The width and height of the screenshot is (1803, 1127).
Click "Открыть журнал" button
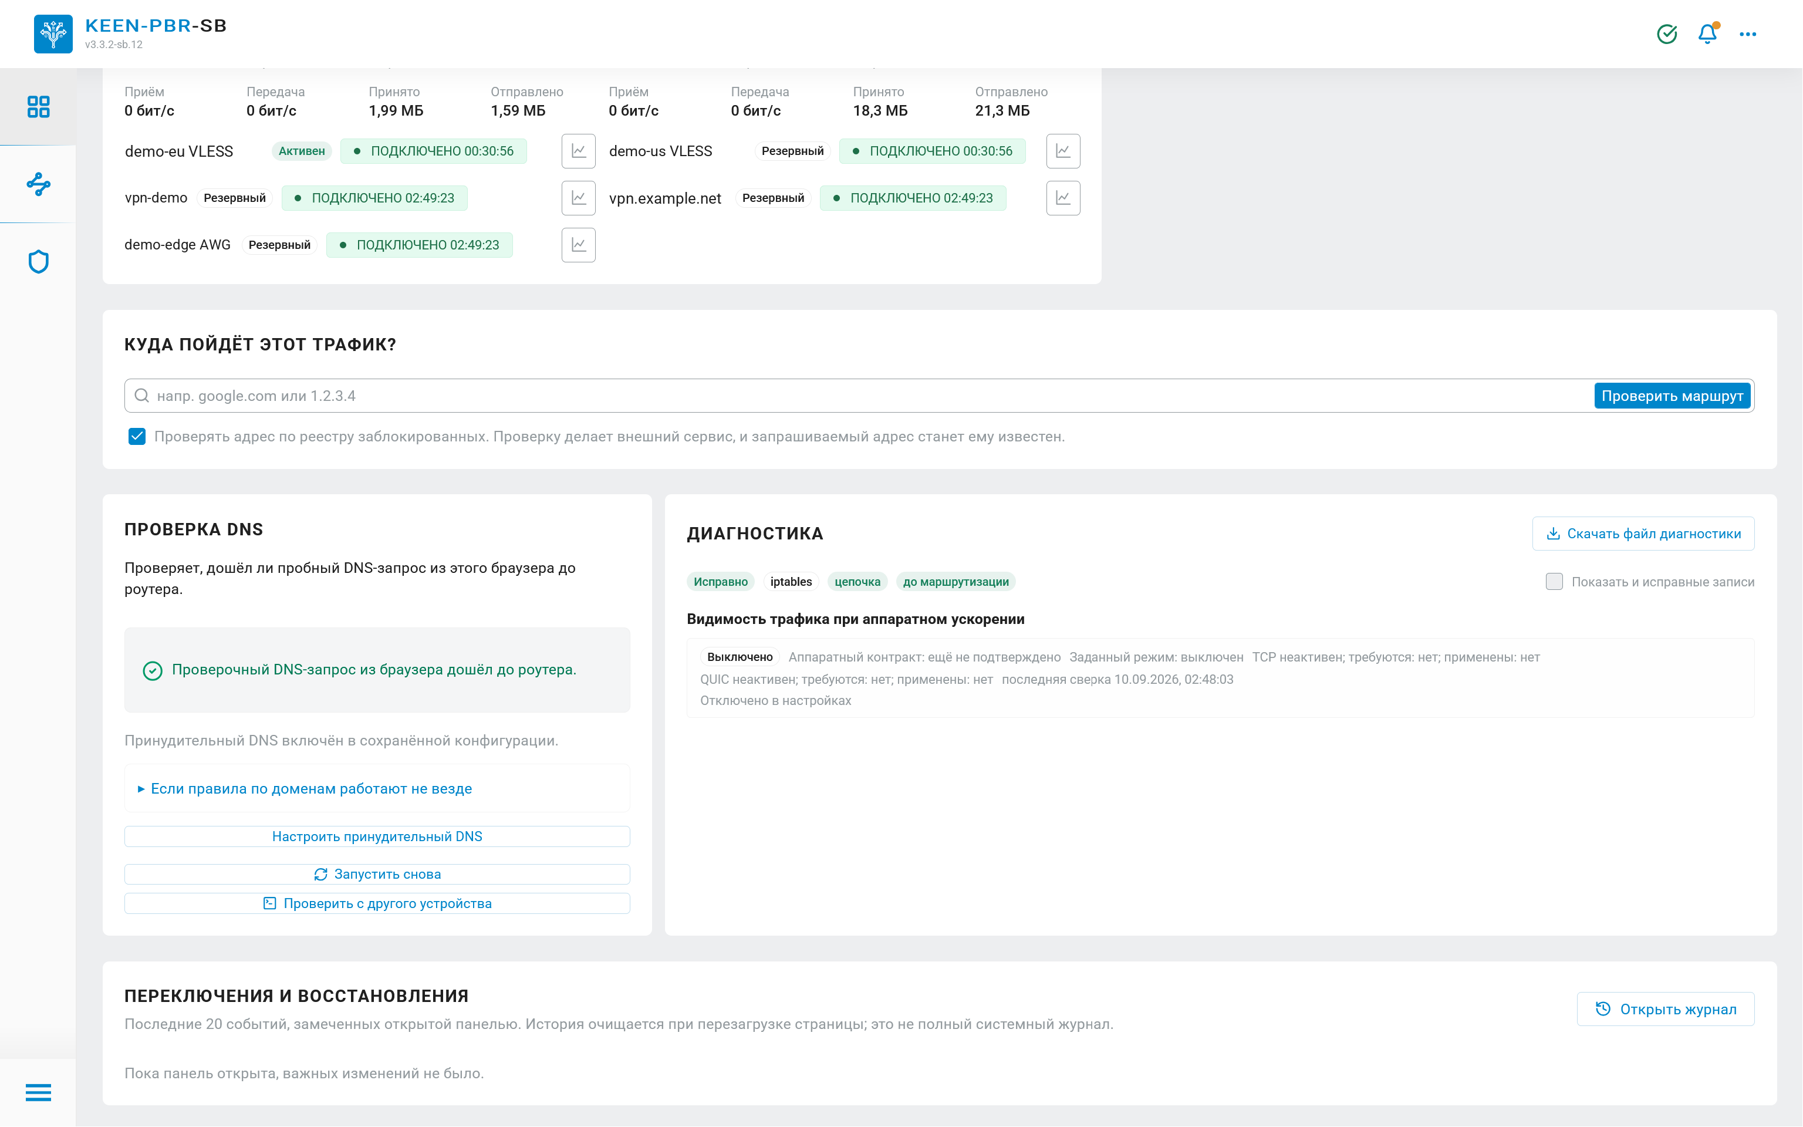point(1666,1009)
